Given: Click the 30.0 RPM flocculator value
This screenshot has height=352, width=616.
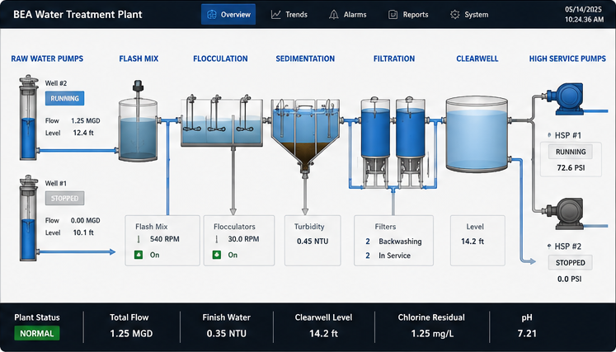Looking at the screenshot, I should pos(243,239).
